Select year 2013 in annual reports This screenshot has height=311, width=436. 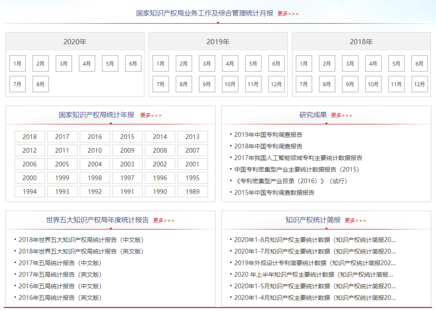(192, 137)
